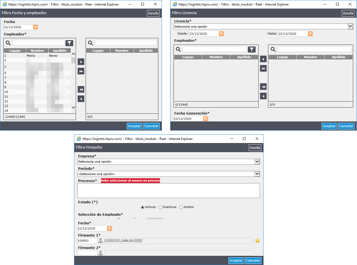
Task: Move the selected employee right in Filtro Licencia
Action: (x=263, y=59)
